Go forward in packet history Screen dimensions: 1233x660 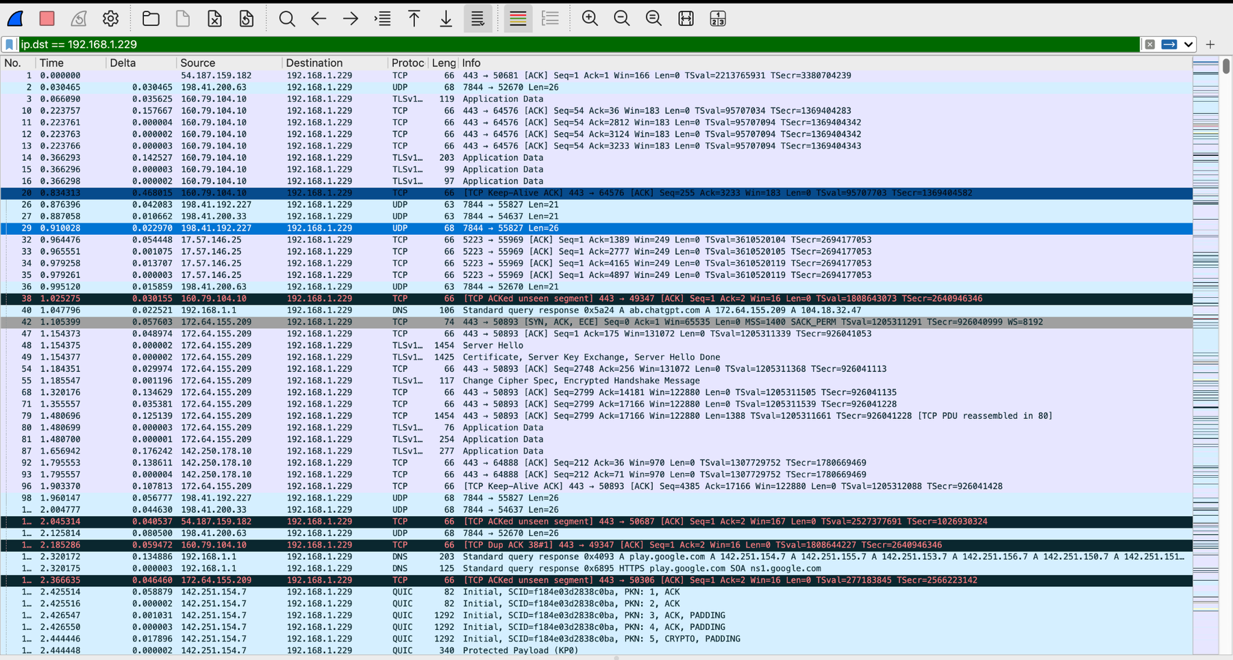click(351, 18)
